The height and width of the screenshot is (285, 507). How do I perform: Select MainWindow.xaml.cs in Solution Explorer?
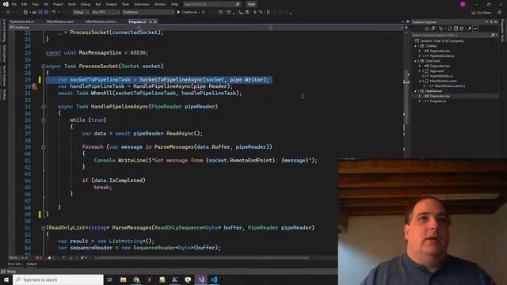(x=450, y=86)
